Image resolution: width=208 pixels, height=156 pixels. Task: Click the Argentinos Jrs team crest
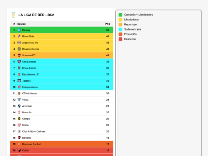[19, 43]
